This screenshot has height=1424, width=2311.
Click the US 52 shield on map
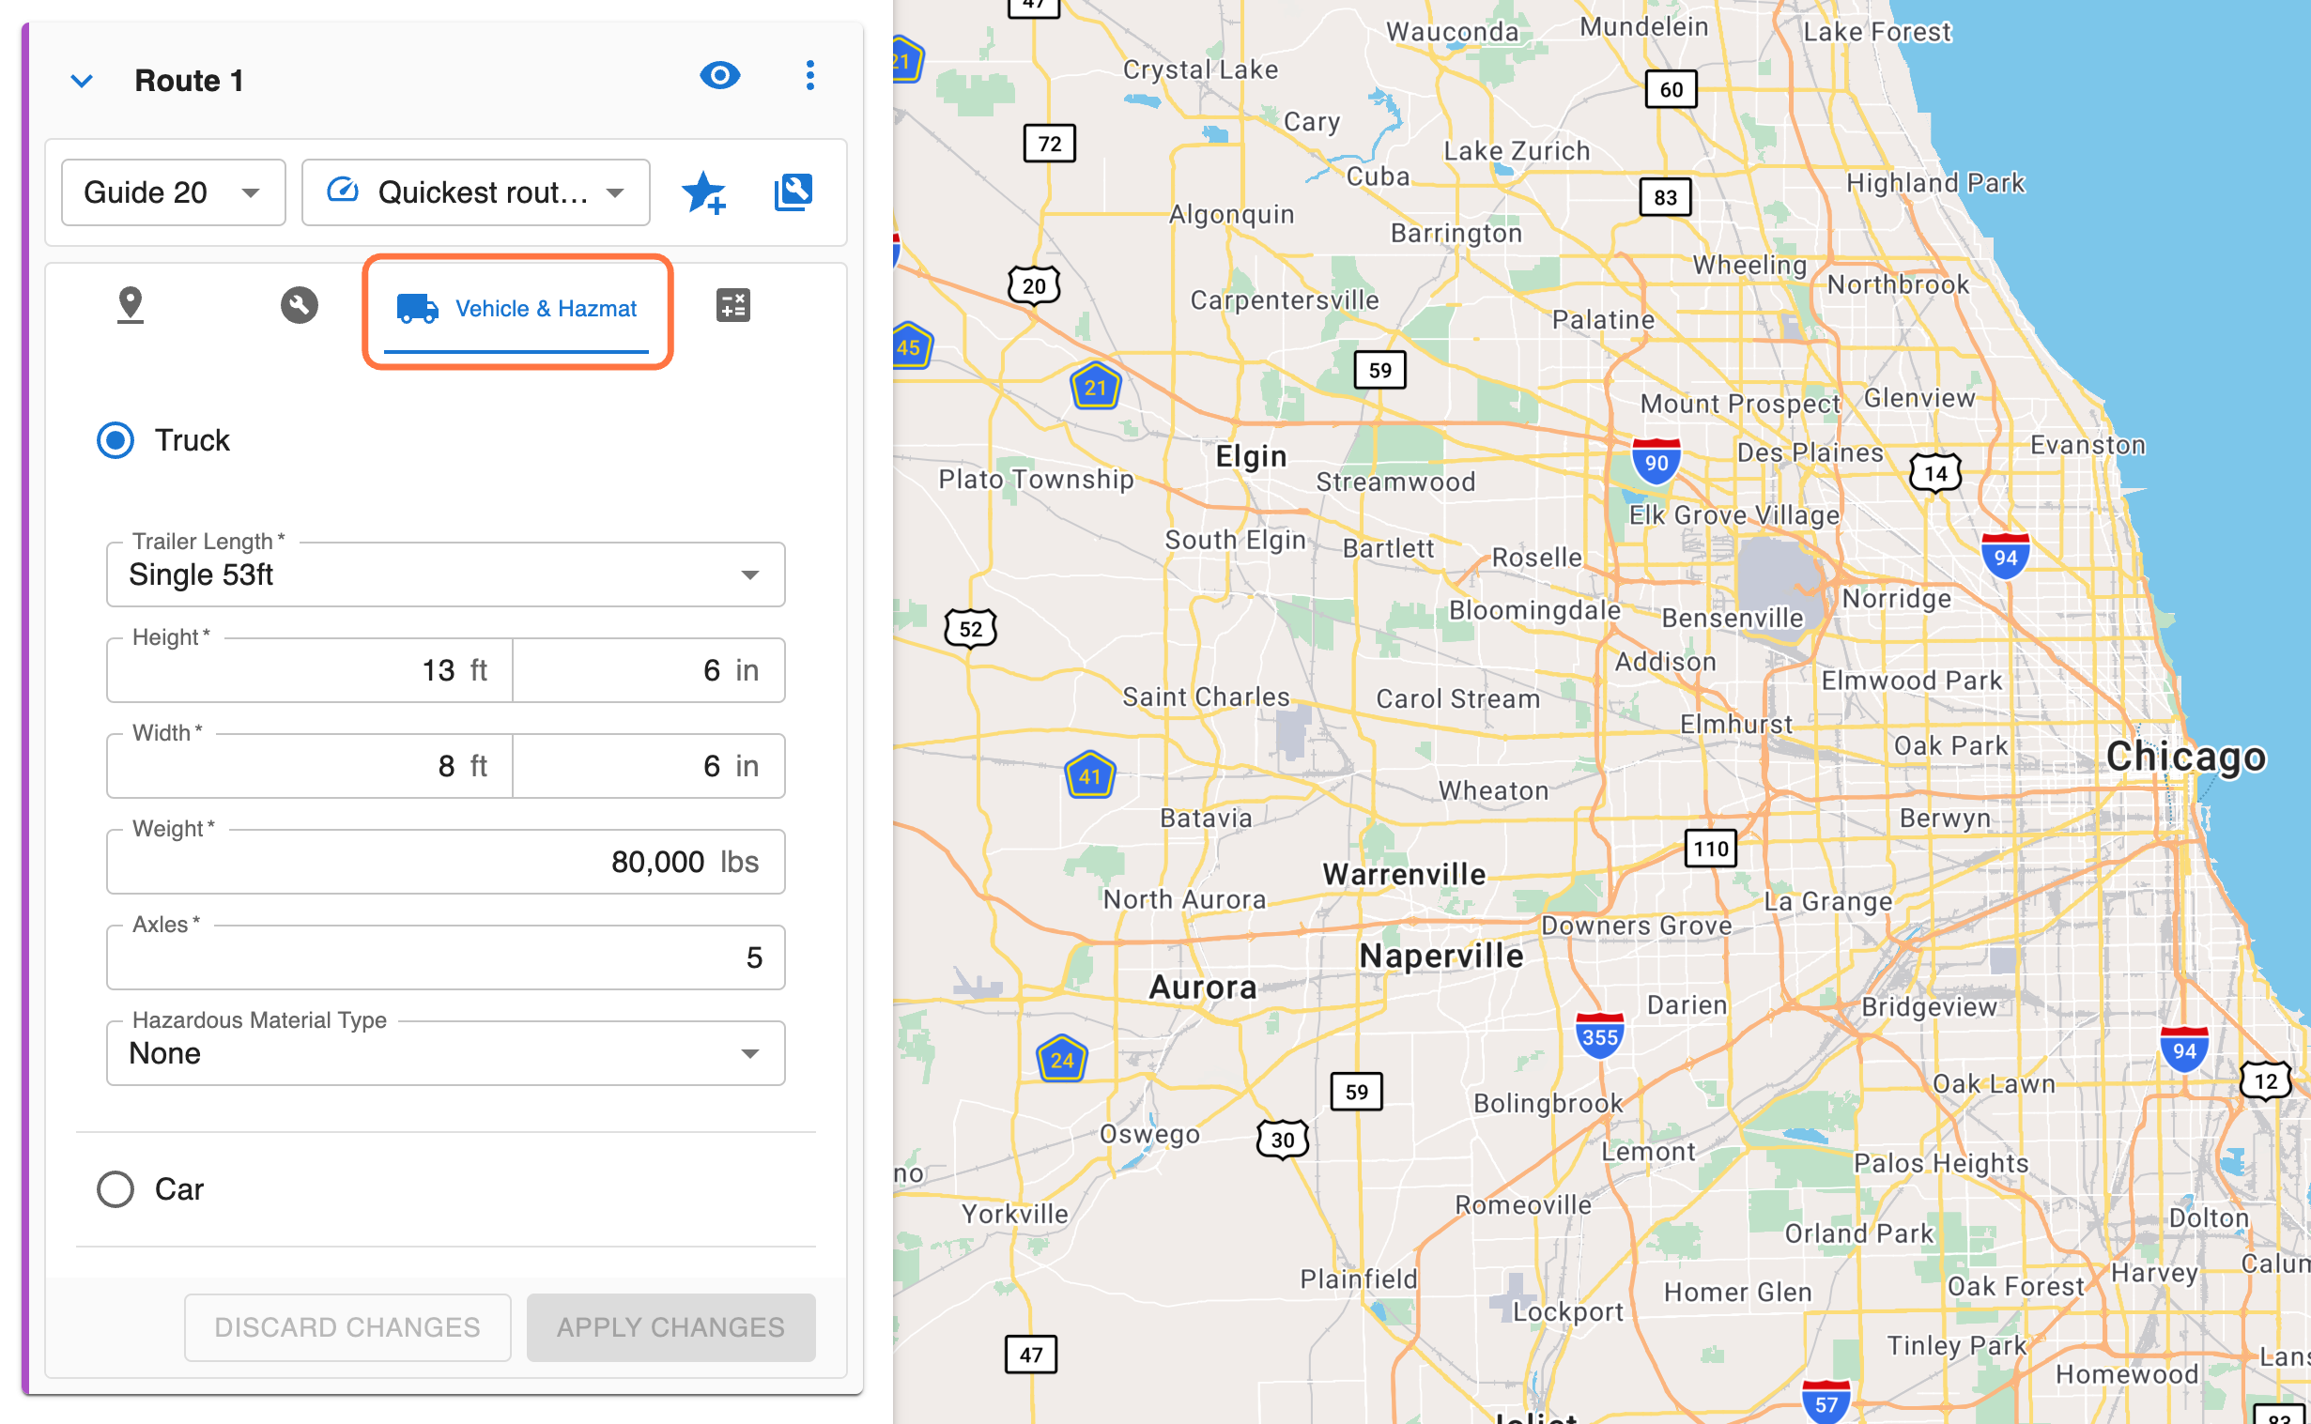coord(970,628)
